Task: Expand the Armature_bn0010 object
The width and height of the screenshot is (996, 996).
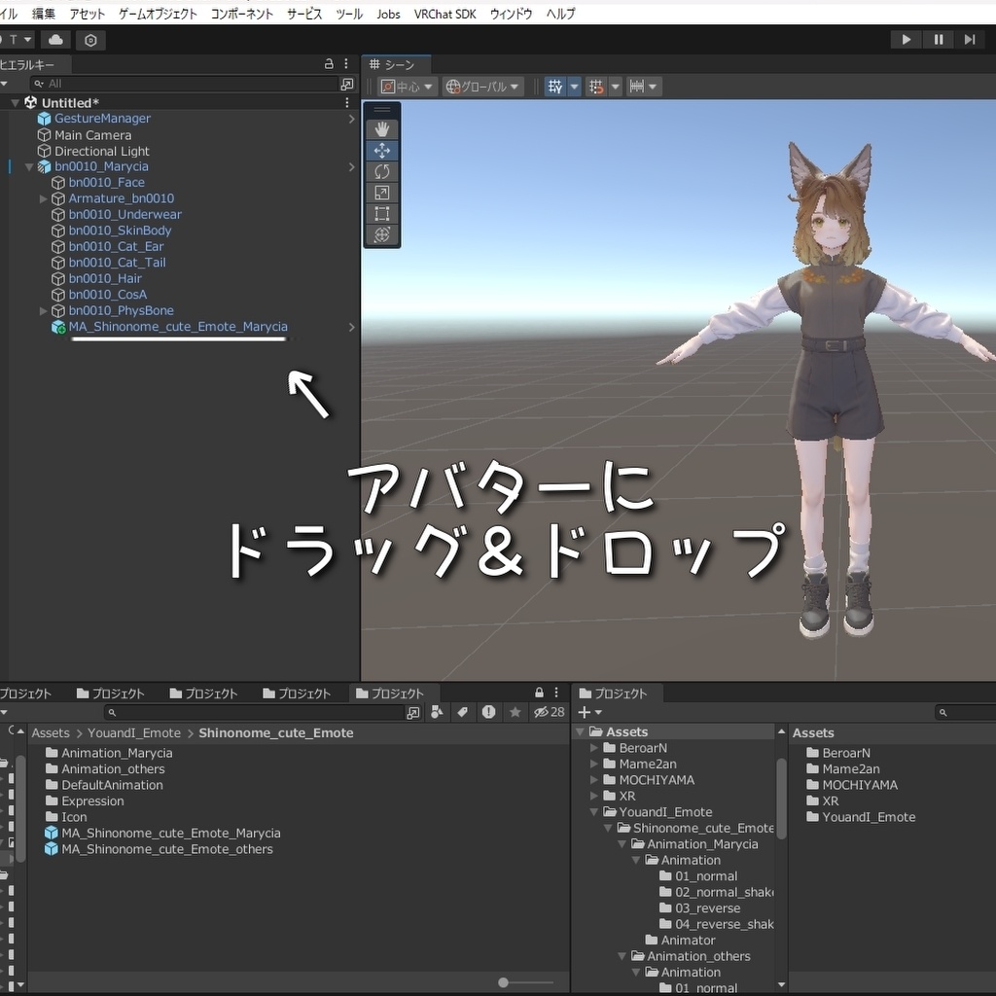Action: [x=43, y=198]
